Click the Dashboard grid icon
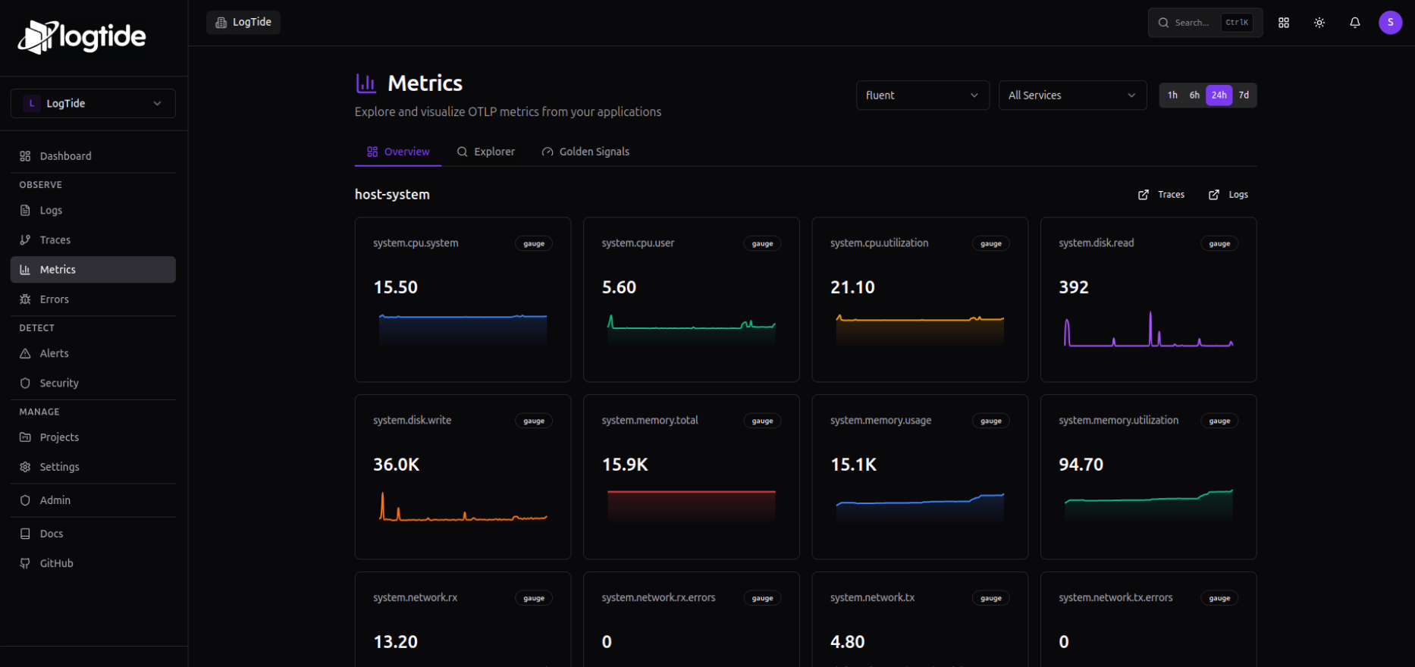The width and height of the screenshot is (1415, 667). pyautogui.click(x=25, y=156)
